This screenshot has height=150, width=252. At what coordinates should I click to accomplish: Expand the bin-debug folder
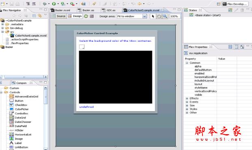coord(2,28)
